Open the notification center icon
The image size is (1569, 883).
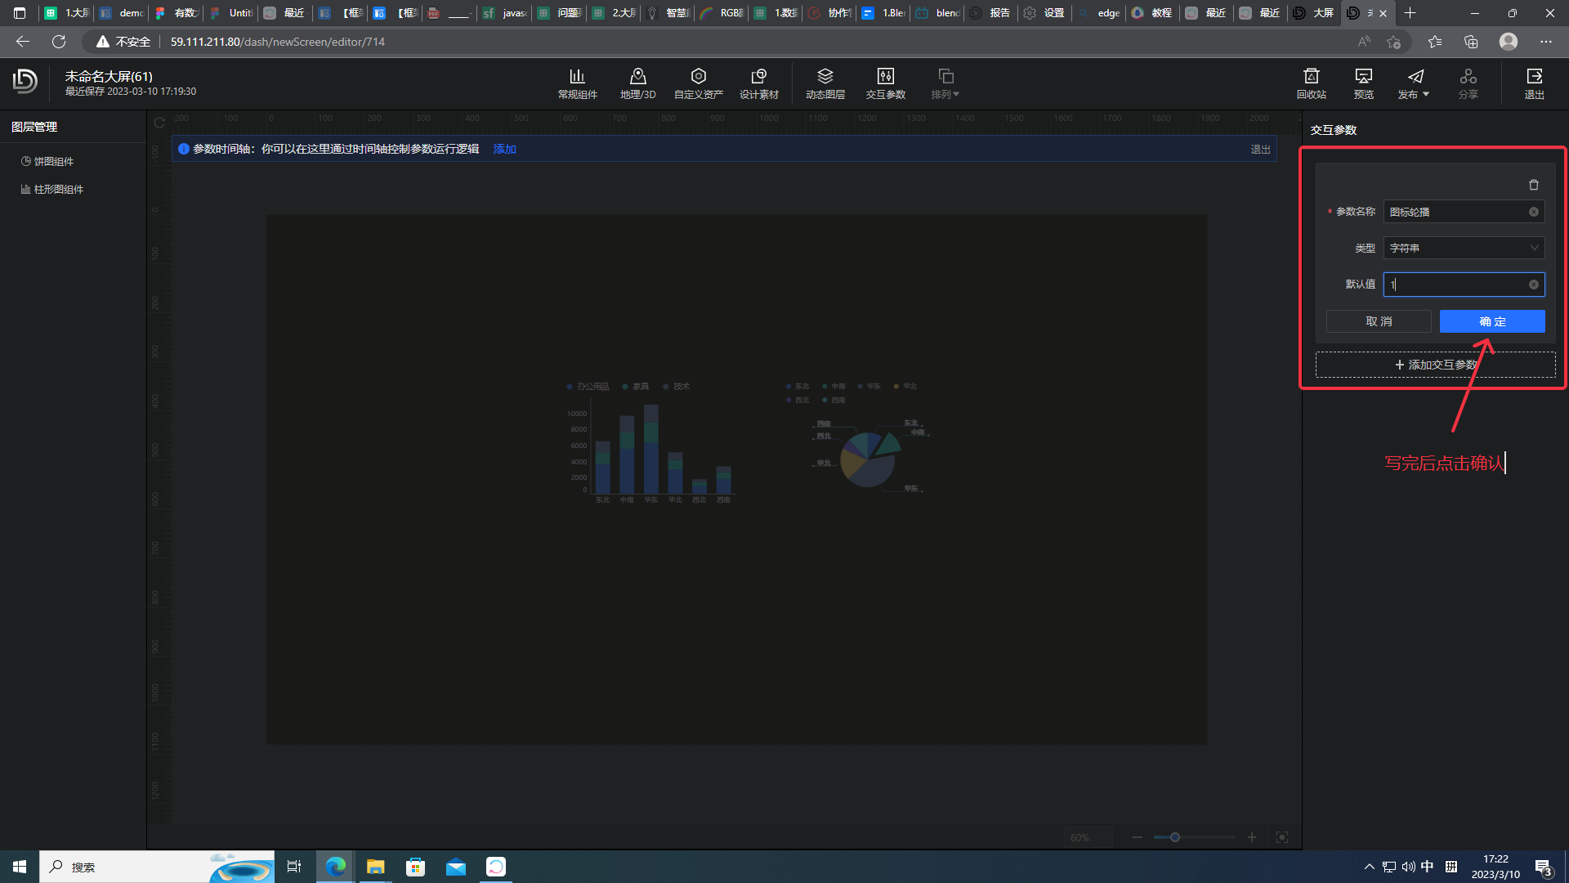click(x=1543, y=867)
